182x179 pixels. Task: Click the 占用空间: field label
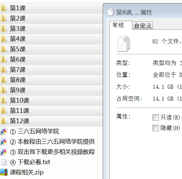coord(129,99)
